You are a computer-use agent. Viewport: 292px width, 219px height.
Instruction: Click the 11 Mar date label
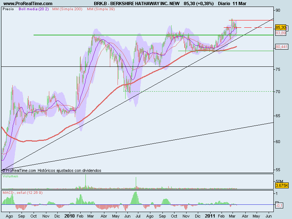[x=239, y=3]
